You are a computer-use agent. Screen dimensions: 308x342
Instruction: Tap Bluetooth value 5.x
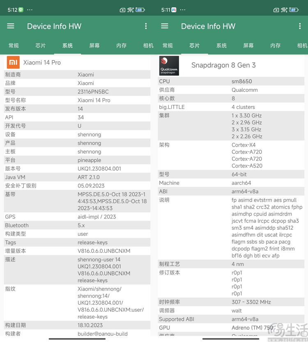click(81, 225)
